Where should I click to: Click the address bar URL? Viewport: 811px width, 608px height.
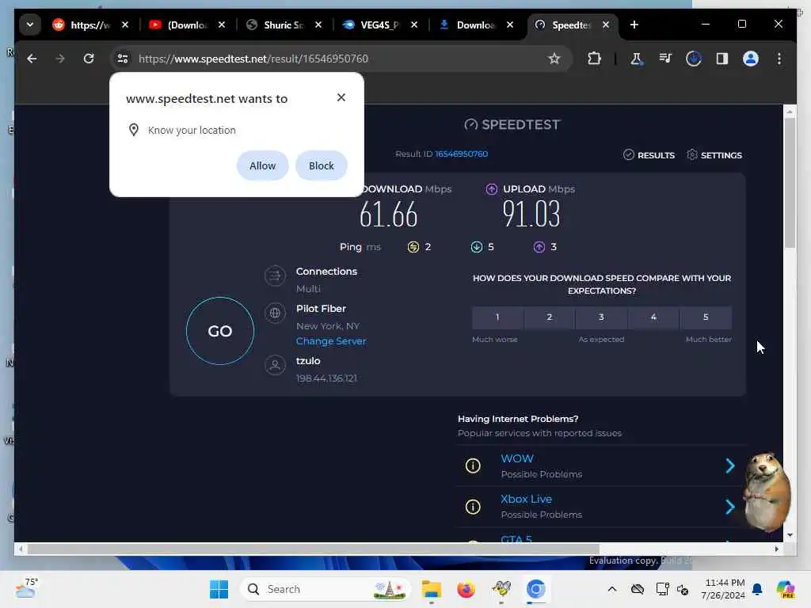click(253, 59)
